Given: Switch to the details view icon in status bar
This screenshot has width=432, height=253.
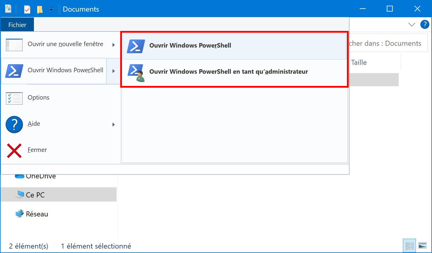Looking at the screenshot, I should [x=410, y=246].
